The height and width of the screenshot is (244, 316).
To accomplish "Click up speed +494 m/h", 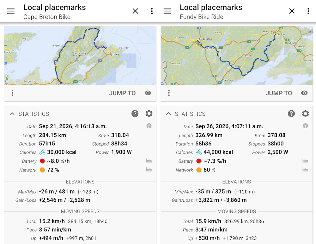I will [x=51, y=238].
